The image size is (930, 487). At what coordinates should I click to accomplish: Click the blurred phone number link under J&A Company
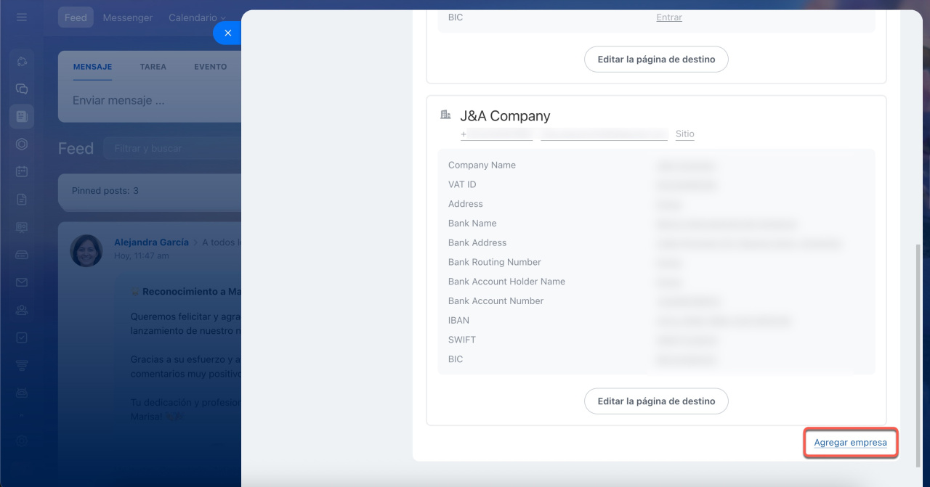(496, 134)
